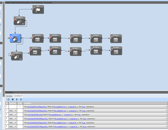
Task: Delete the selected condition row with X icon
Action: click(x=13, y=100)
